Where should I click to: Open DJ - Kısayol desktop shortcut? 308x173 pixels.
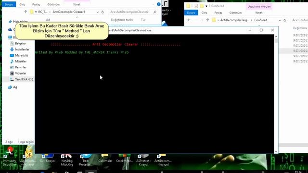tap(48, 158)
